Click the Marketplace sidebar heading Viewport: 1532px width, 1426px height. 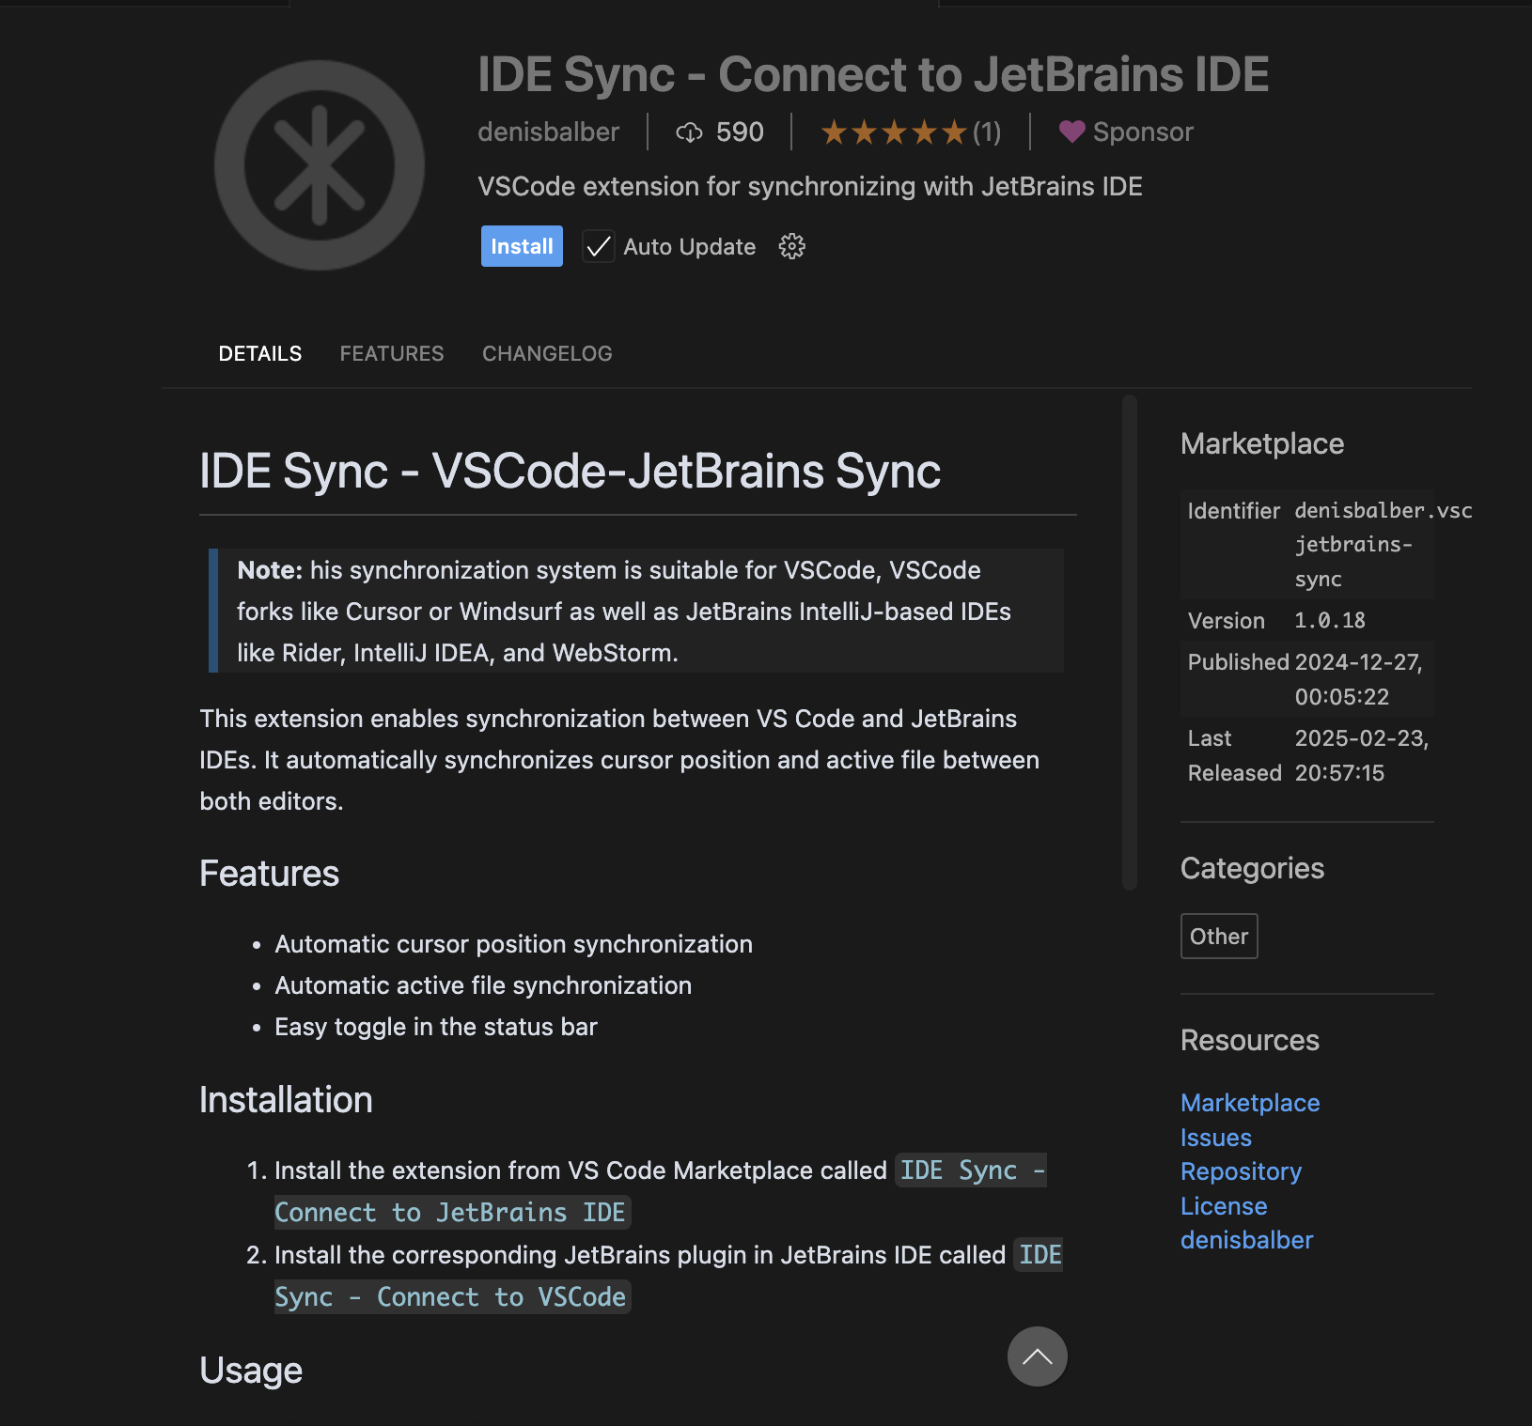pos(1262,444)
